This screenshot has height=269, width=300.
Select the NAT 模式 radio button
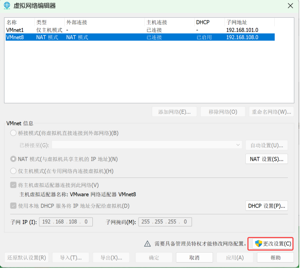click(13, 159)
